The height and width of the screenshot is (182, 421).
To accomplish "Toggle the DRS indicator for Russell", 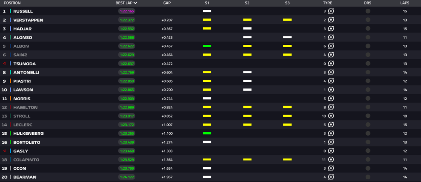I will (x=368, y=11).
